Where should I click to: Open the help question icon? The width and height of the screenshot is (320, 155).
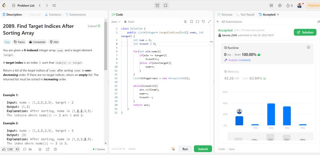55,149
